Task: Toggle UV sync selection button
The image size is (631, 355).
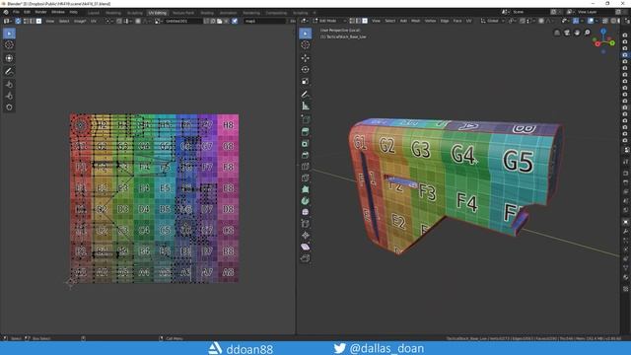Action: (18, 21)
